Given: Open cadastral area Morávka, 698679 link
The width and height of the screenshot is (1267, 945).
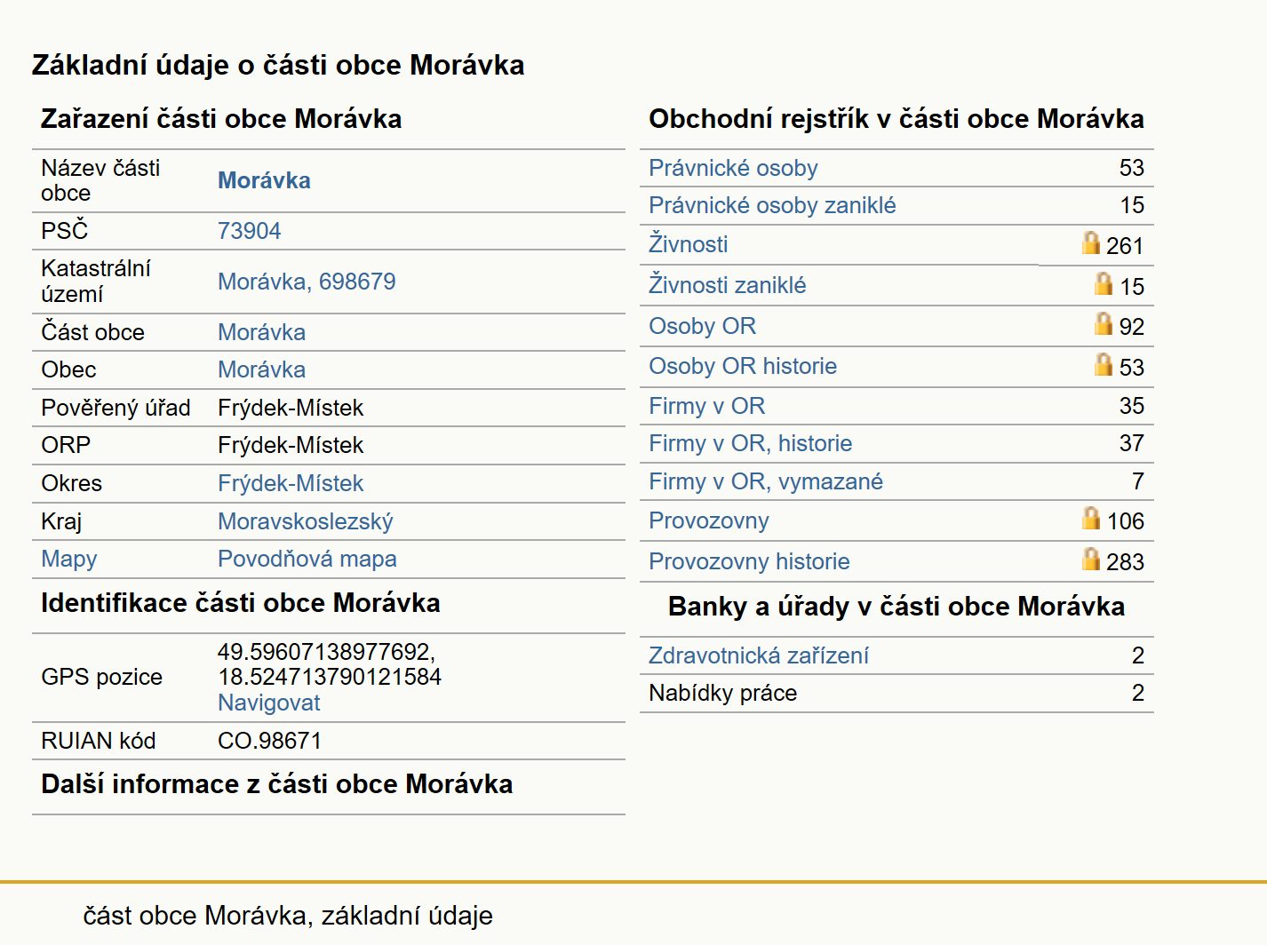Looking at the screenshot, I should pos(307,282).
